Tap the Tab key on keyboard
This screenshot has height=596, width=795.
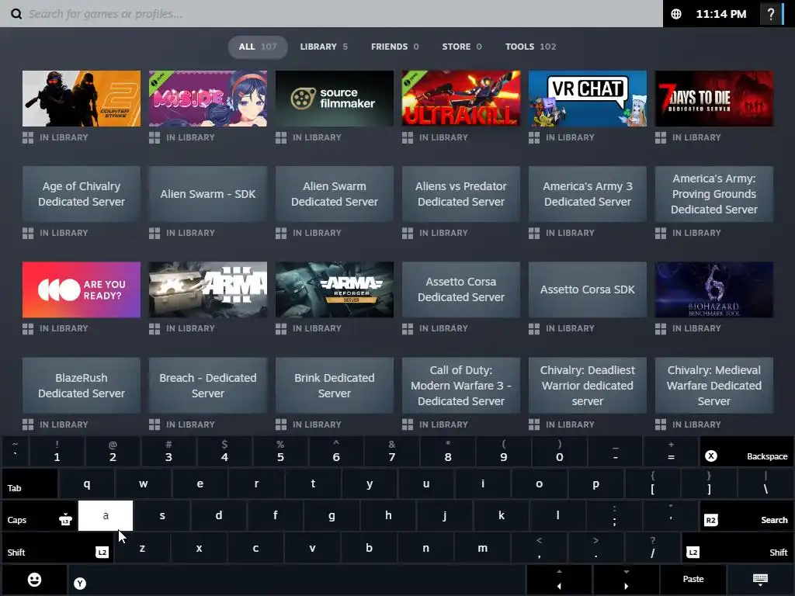tap(30, 483)
